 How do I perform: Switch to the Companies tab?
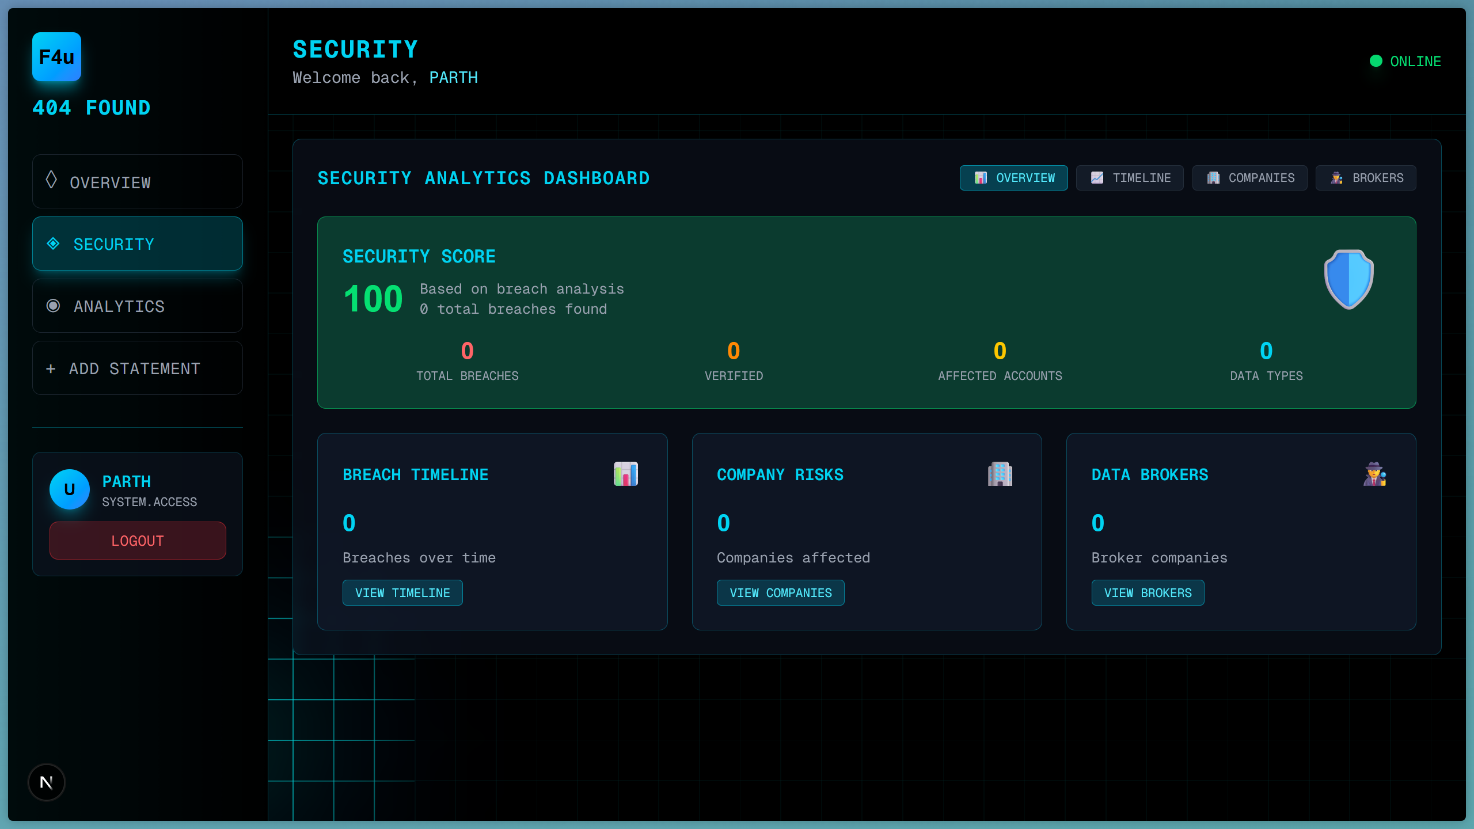(x=1249, y=178)
